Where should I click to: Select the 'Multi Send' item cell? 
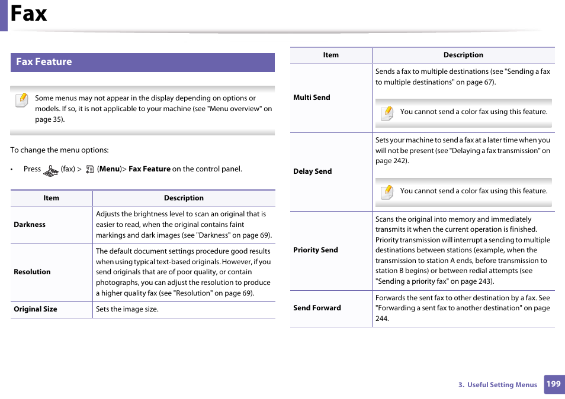click(331, 98)
